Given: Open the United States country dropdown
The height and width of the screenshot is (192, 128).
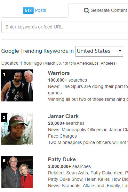Looking at the screenshot, I should coord(99,51).
